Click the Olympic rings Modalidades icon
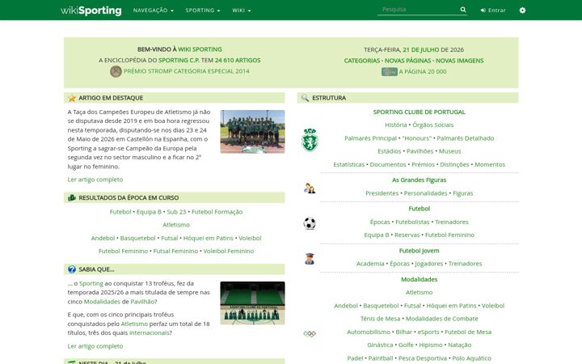 click(x=310, y=334)
